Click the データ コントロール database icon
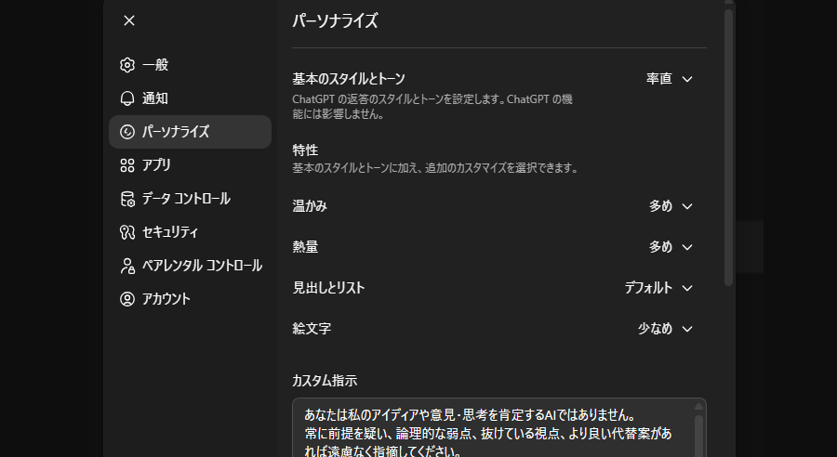 tap(127, 199)
